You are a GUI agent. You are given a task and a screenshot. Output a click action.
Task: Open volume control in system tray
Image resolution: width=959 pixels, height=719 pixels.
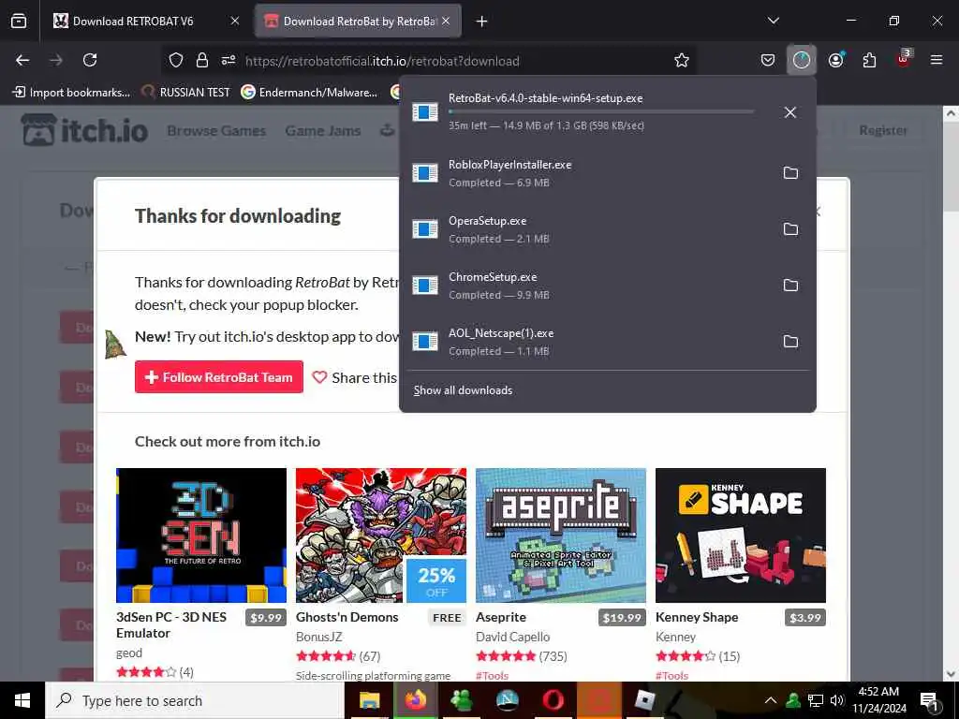tap(837, 700)
